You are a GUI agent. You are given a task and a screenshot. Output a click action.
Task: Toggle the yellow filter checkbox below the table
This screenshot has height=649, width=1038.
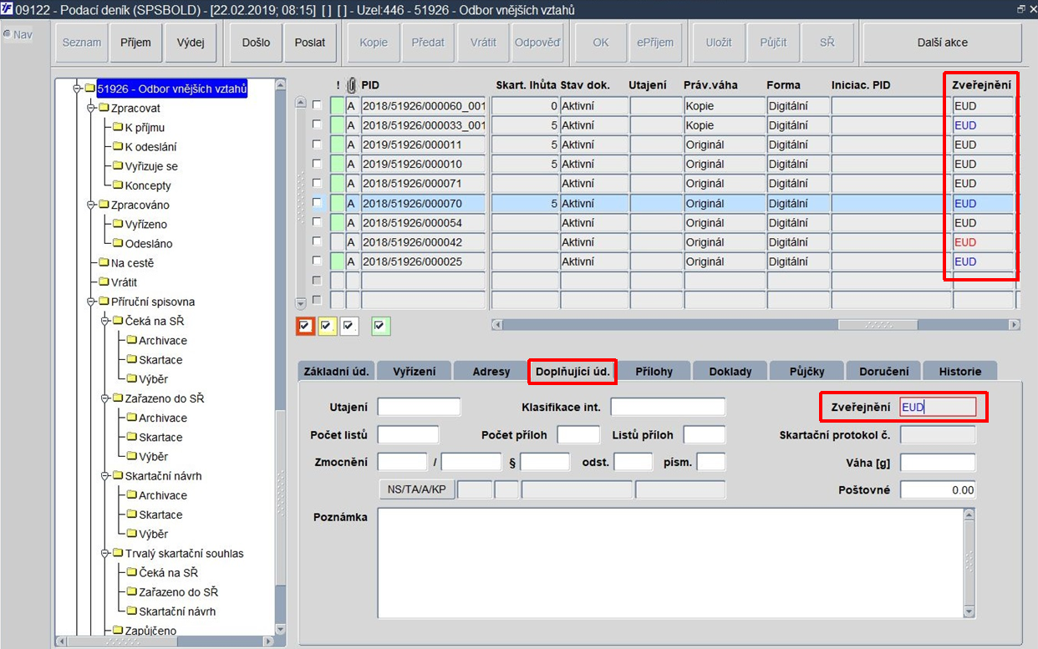pos(326,326)
